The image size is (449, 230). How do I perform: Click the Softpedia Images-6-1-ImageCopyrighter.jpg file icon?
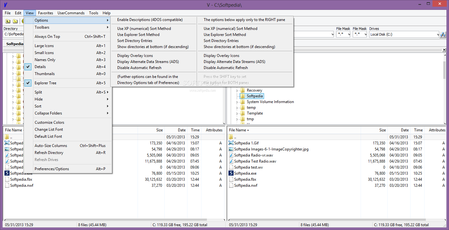pos(231,149)
